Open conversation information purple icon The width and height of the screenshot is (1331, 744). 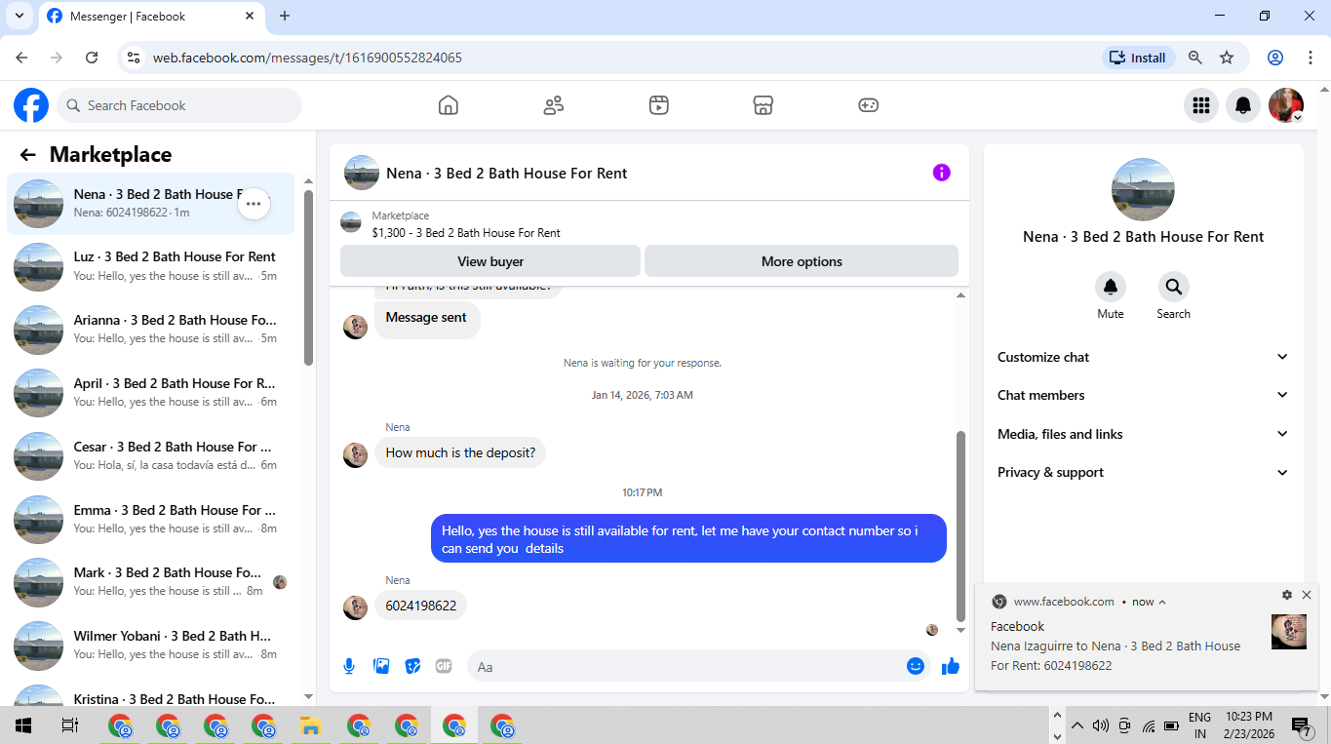click(941, 173)
